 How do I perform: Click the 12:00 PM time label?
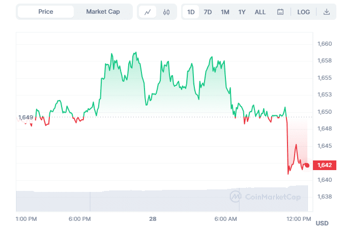click(299, 219)
